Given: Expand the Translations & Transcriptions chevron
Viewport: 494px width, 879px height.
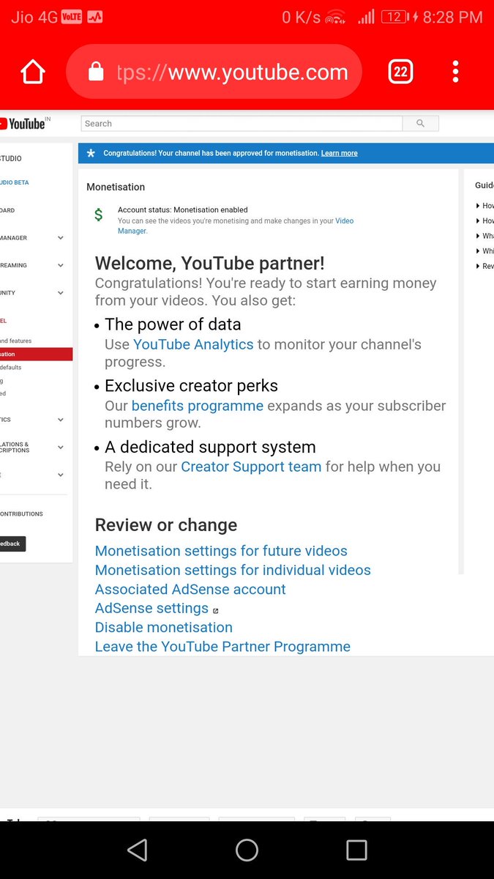Looking at the screenshot, I should [61, 448].
